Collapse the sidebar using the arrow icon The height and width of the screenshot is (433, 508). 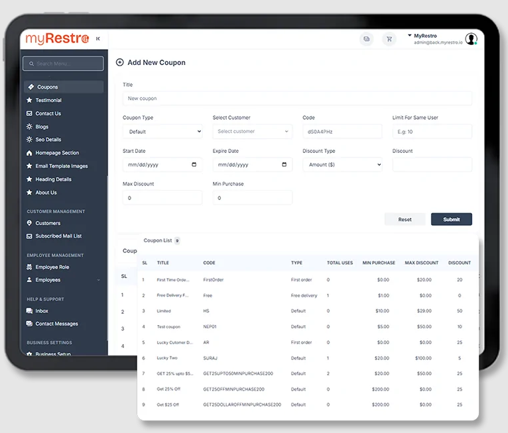point(98,39)
